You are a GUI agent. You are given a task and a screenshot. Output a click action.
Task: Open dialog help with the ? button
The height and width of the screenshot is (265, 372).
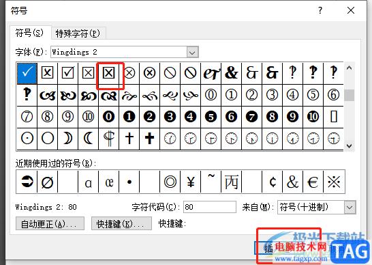320,10
